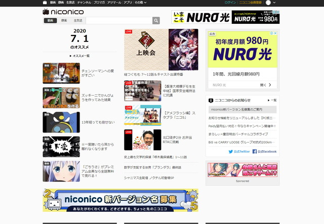Click the ログイン link
Viewport: 324px width, 224px height.
[x=230, y=3]
